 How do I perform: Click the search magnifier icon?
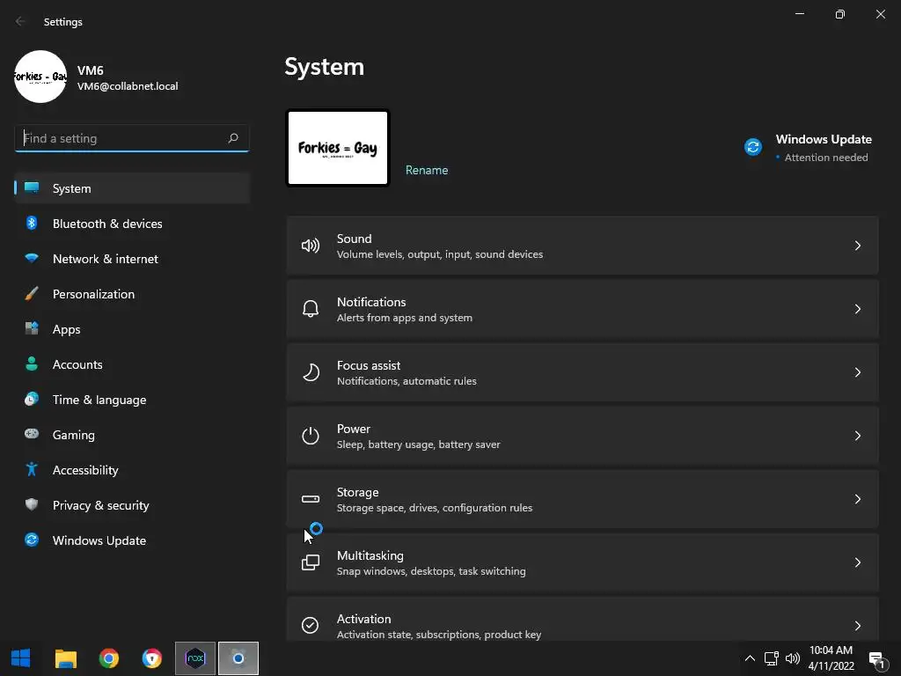(232, 138)
